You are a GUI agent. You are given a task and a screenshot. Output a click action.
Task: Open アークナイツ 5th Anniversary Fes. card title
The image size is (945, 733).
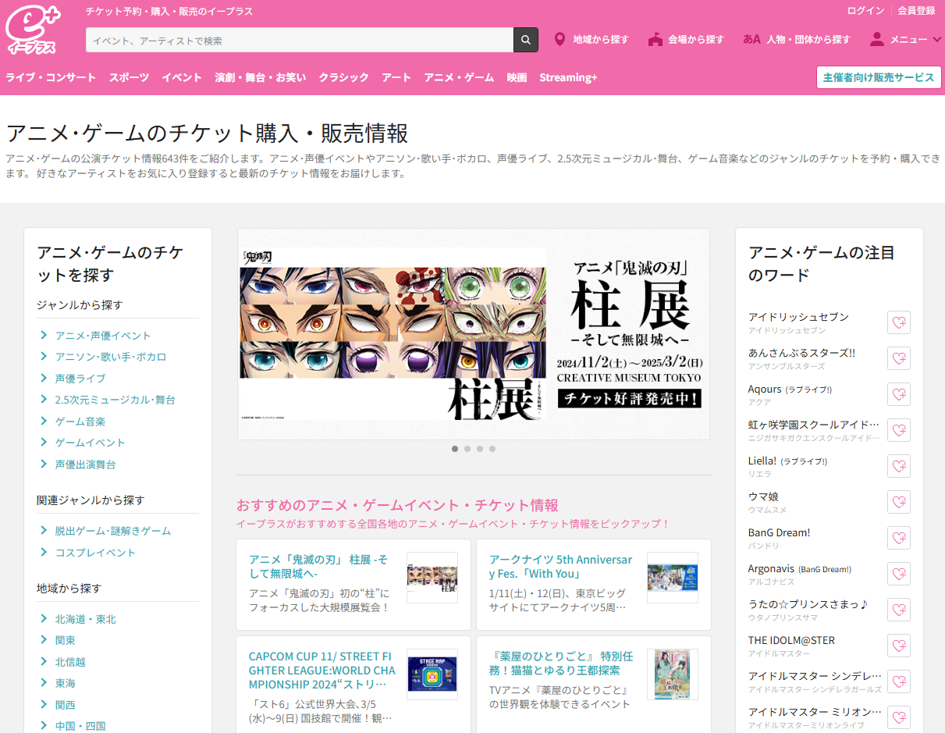coord(561,567)
